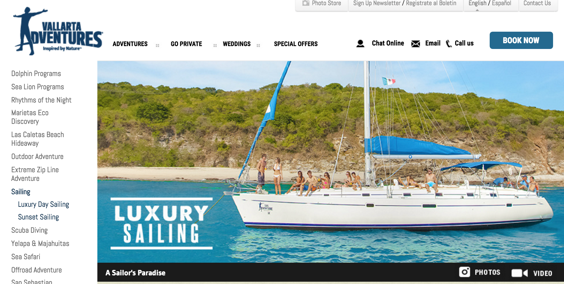
Task: Open the Photos camera icon
Action: (x=465, y=272)
